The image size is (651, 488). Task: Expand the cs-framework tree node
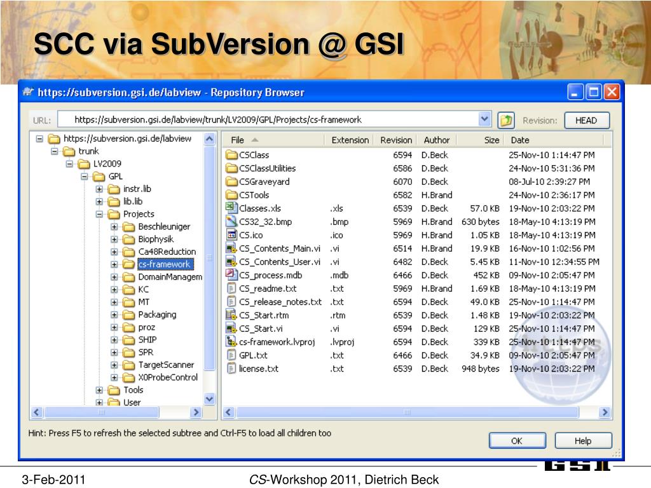pyautogui.click(x=114, y=264)
